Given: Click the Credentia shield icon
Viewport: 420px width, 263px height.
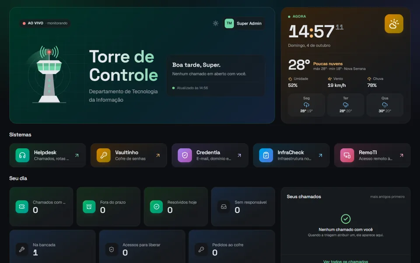Looking at the screenshot, I should pyautogui.click(x=185, y=155).
